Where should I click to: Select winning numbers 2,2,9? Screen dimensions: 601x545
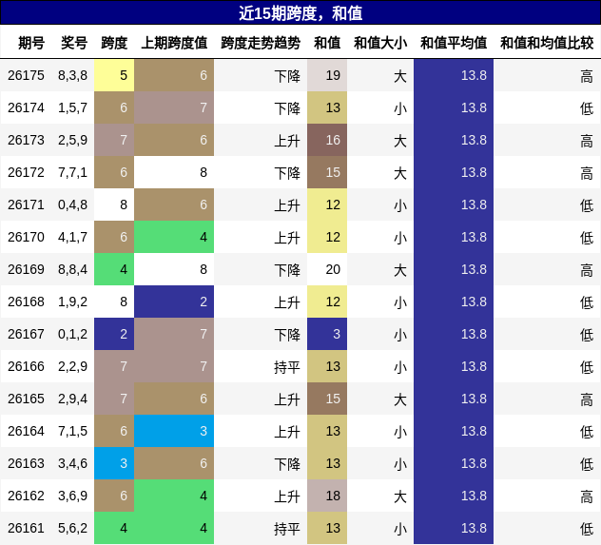[x=73, y=366]
